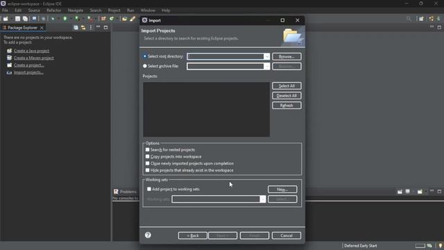Click the Collapse All icon in Package Explorer
The image size is (444, 250).
(76, 28)
